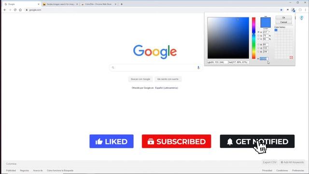Click the magnifier icon in the search box
This screenshot has width=309, height=174.
click(x=113, y=68)
